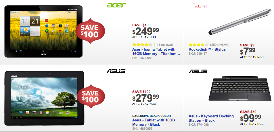Click the $99.99 keyboard dock price
The height and width of the screenshot is (132, 274).
251,118
